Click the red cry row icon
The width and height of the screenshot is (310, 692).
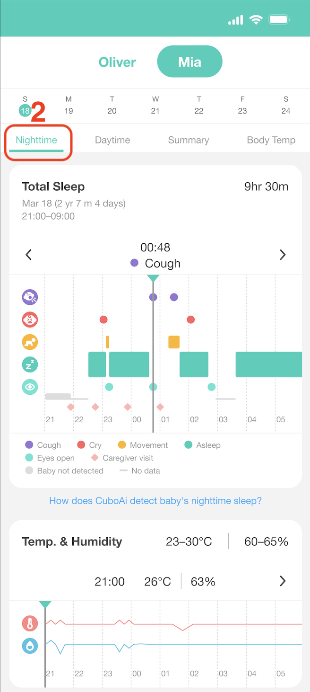tap(30, 320)
